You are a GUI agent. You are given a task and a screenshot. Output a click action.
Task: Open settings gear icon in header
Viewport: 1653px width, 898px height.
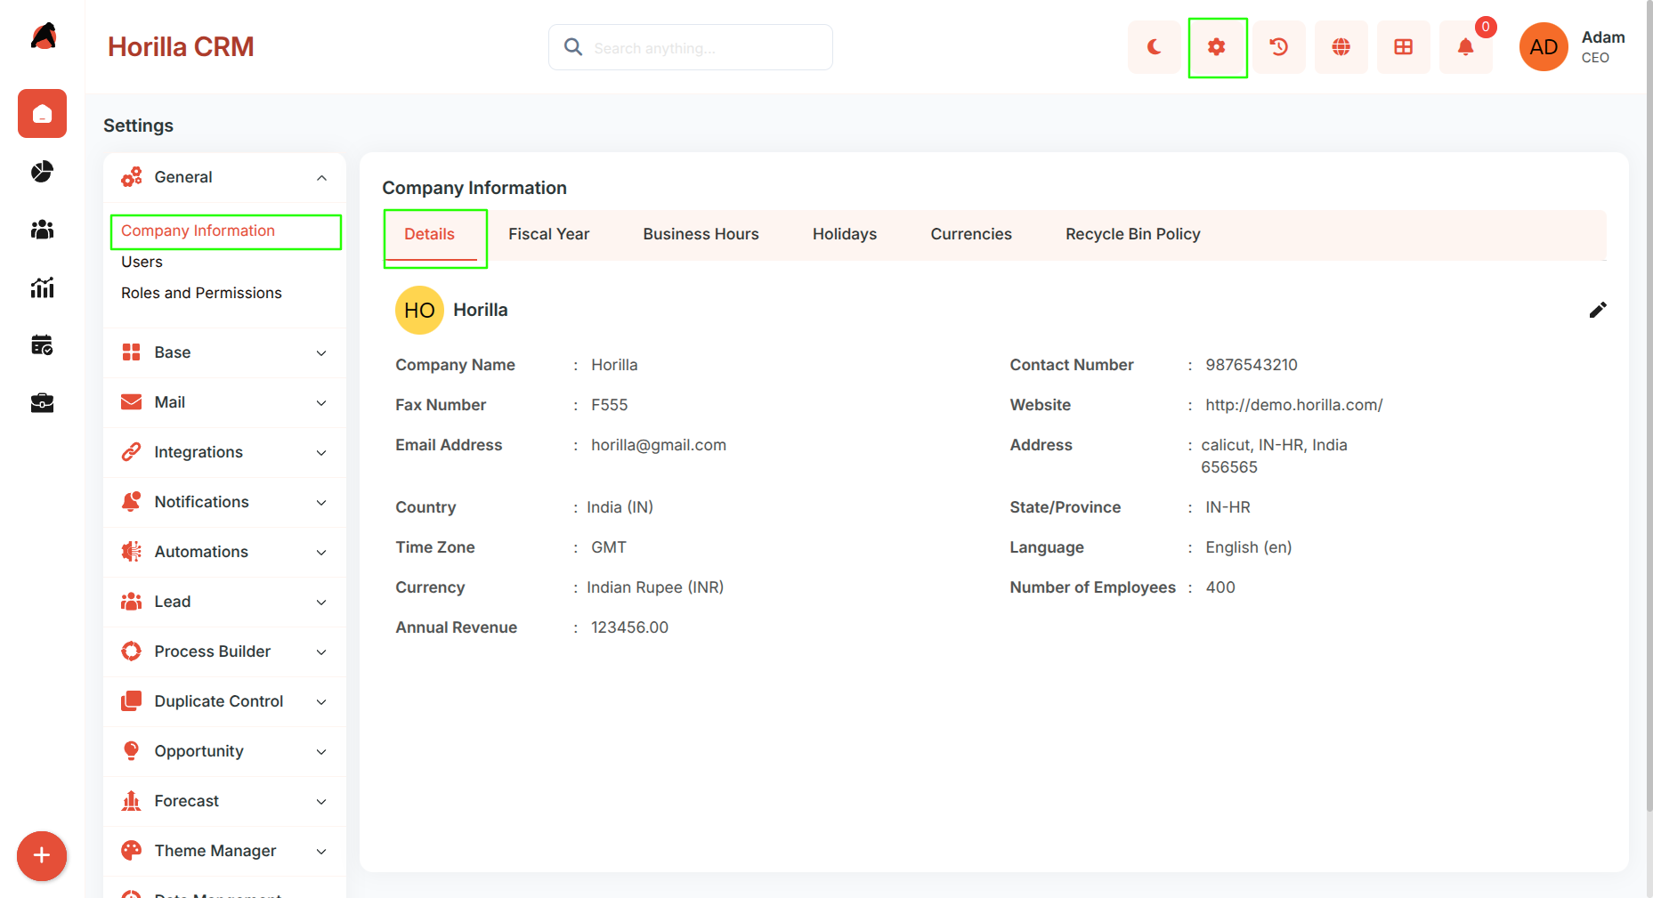[x=1217, y=47]
